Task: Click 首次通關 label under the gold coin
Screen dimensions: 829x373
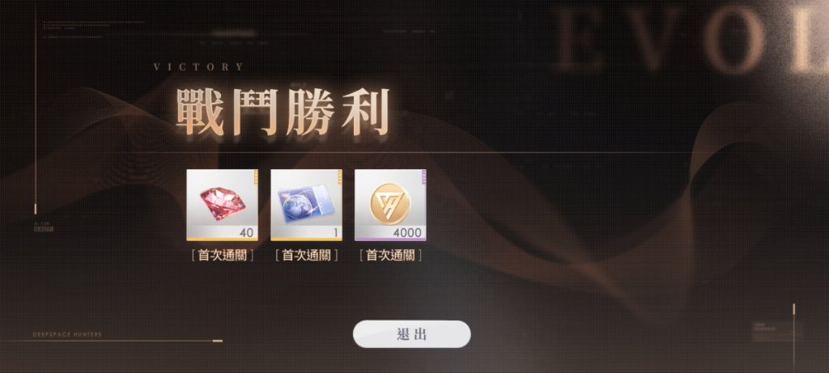Action: (390, 256)
